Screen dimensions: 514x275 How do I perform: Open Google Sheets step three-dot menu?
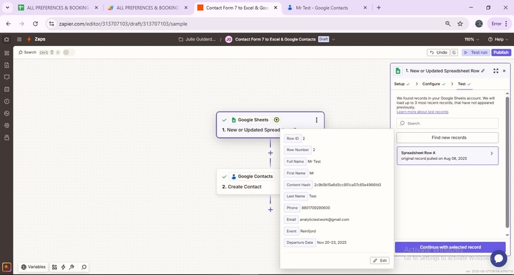(317, 120)
